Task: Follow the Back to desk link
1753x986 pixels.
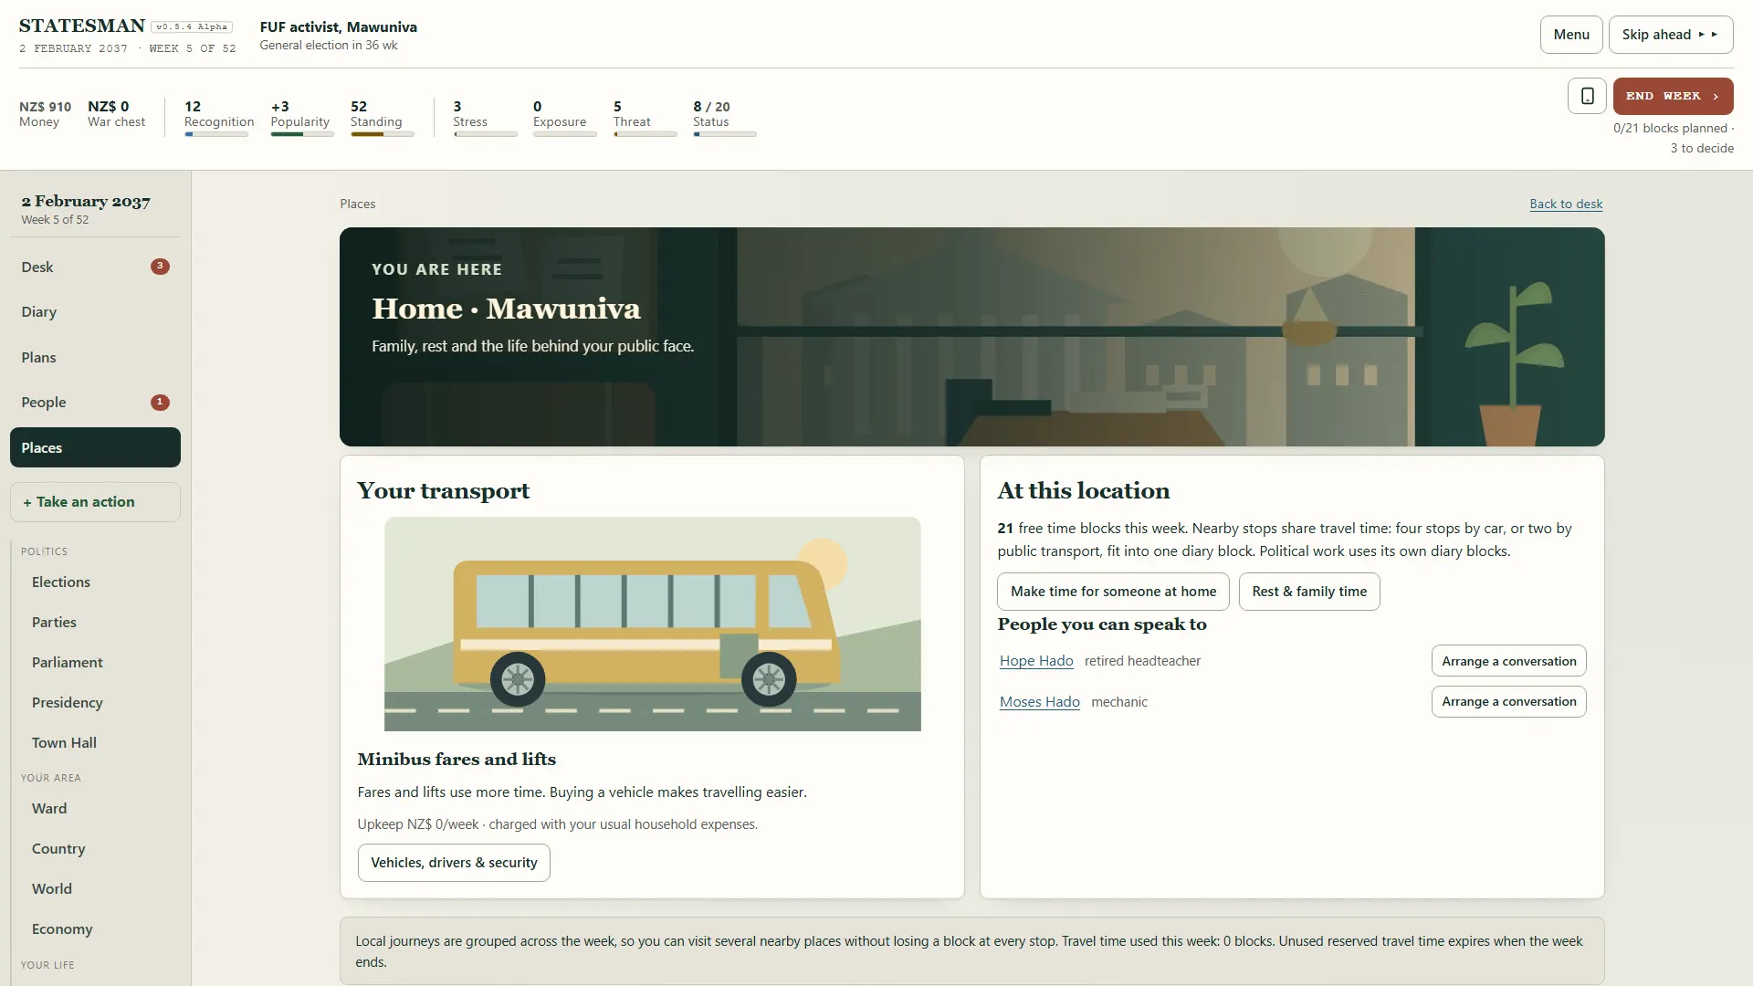Action: [1566, 204]
